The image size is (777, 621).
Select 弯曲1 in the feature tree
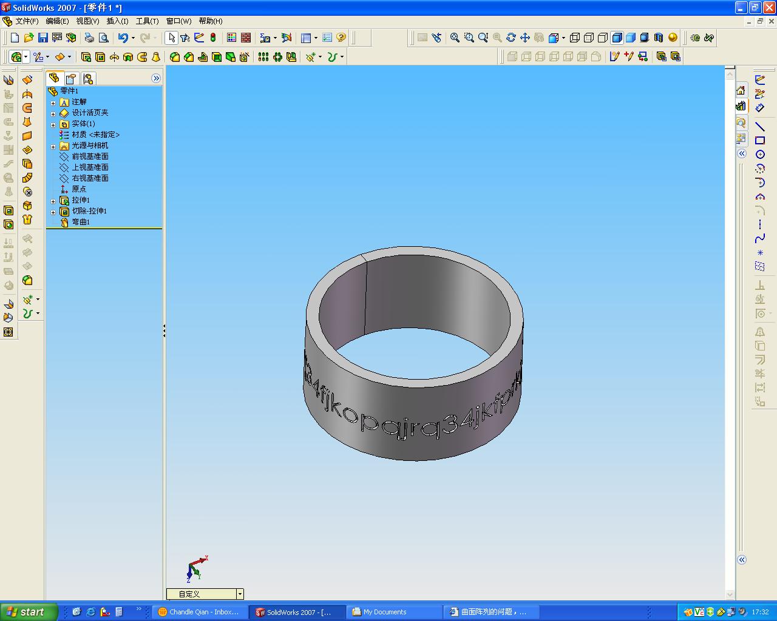click(81, 222)
